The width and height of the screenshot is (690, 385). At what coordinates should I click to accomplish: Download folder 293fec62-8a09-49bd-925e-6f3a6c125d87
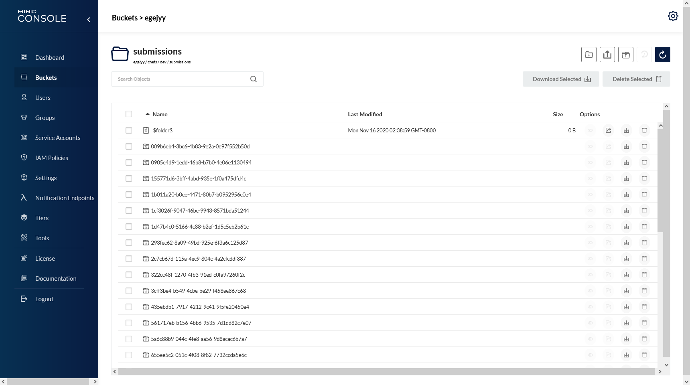tap(626, 243)
